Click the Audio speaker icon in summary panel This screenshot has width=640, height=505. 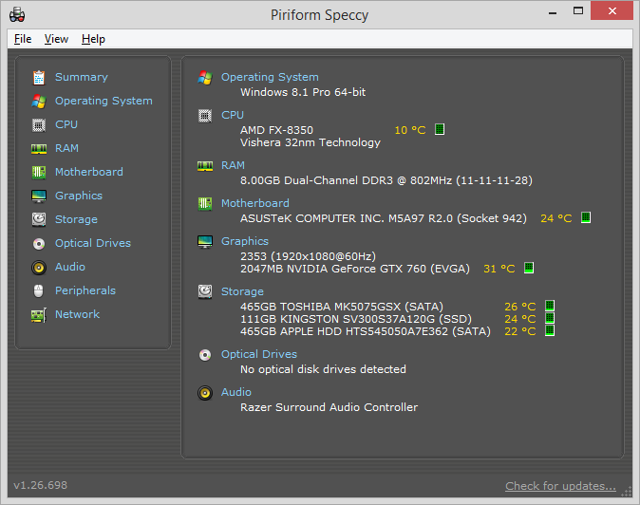click(x=205, y=392)
